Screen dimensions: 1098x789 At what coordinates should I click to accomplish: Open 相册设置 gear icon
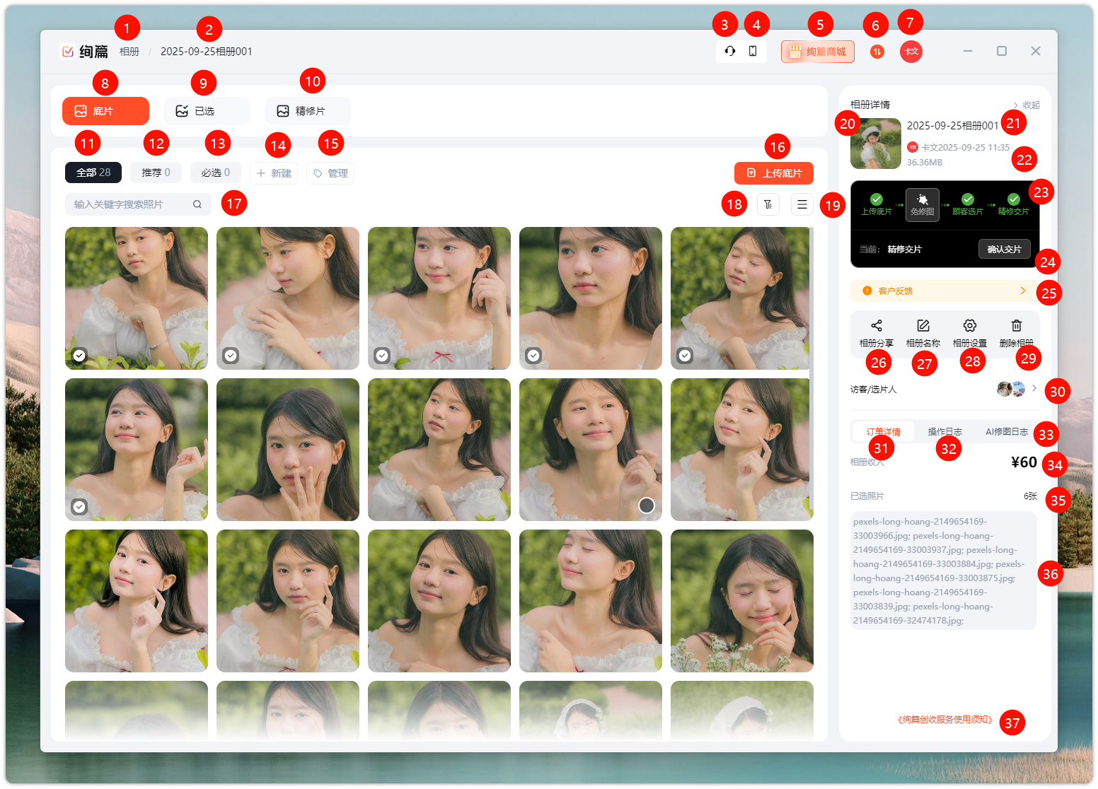coord(969,326)
